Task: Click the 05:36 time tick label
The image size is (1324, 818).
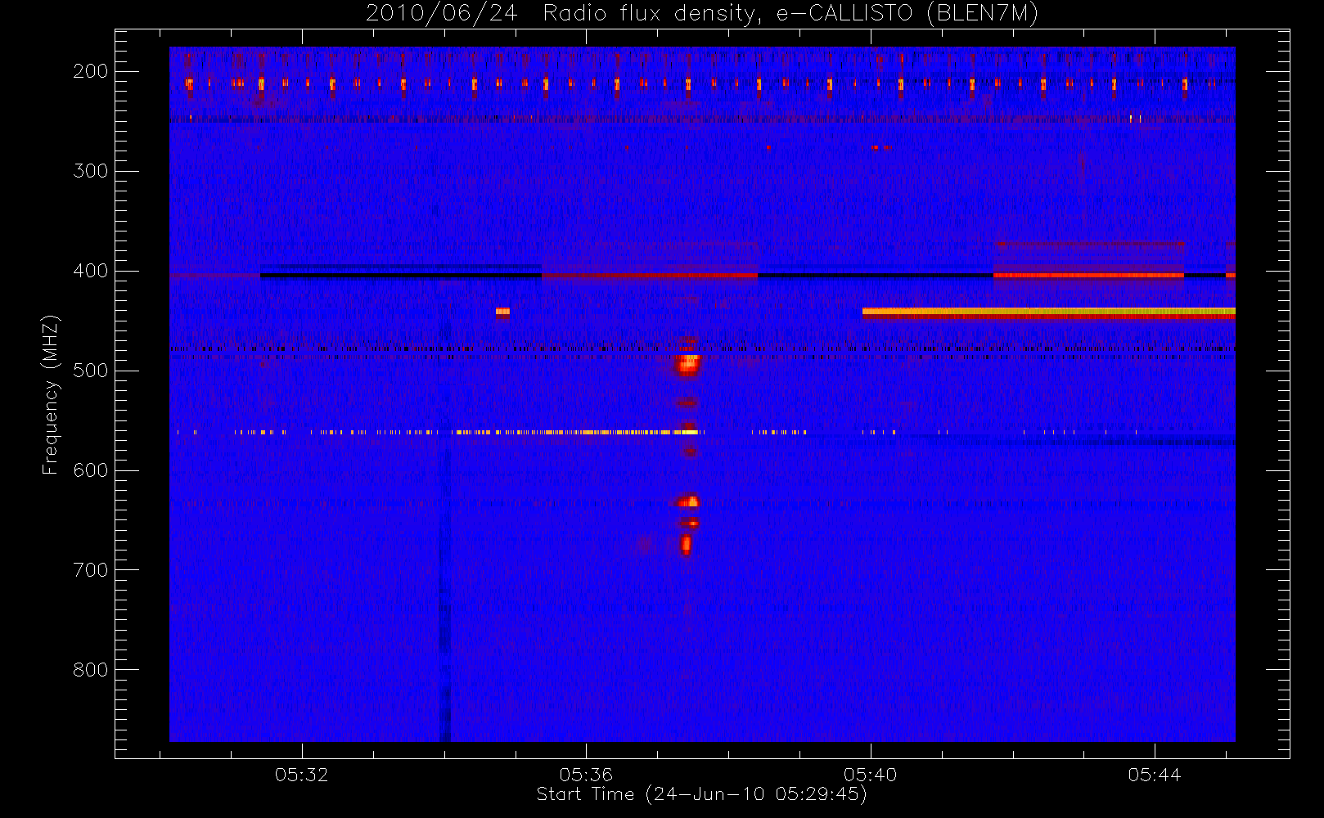Action: [x=586, y=775]
